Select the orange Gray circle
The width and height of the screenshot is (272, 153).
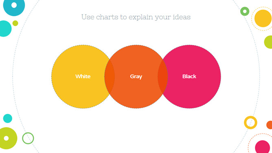click(136, 76)
